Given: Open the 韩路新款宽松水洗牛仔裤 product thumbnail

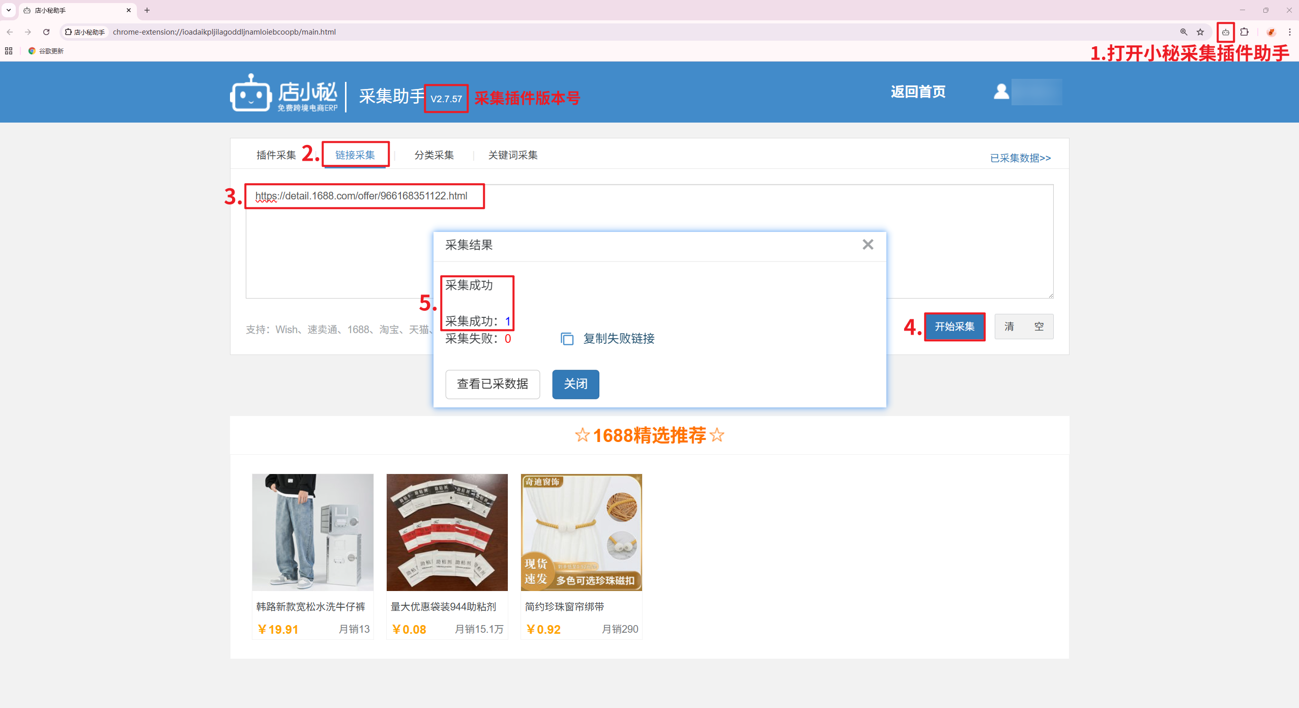Looking at the screenshot, I should pyautogui.click(x=312, y=532).
